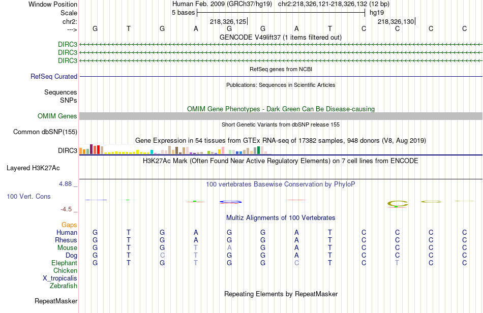Click the 'Layered H3K27Ac' track label
This screenshot has height=313, width=483.
(33, 168)
